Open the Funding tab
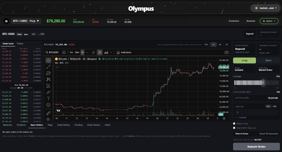 pyautogui.click(x=78, y=125)
